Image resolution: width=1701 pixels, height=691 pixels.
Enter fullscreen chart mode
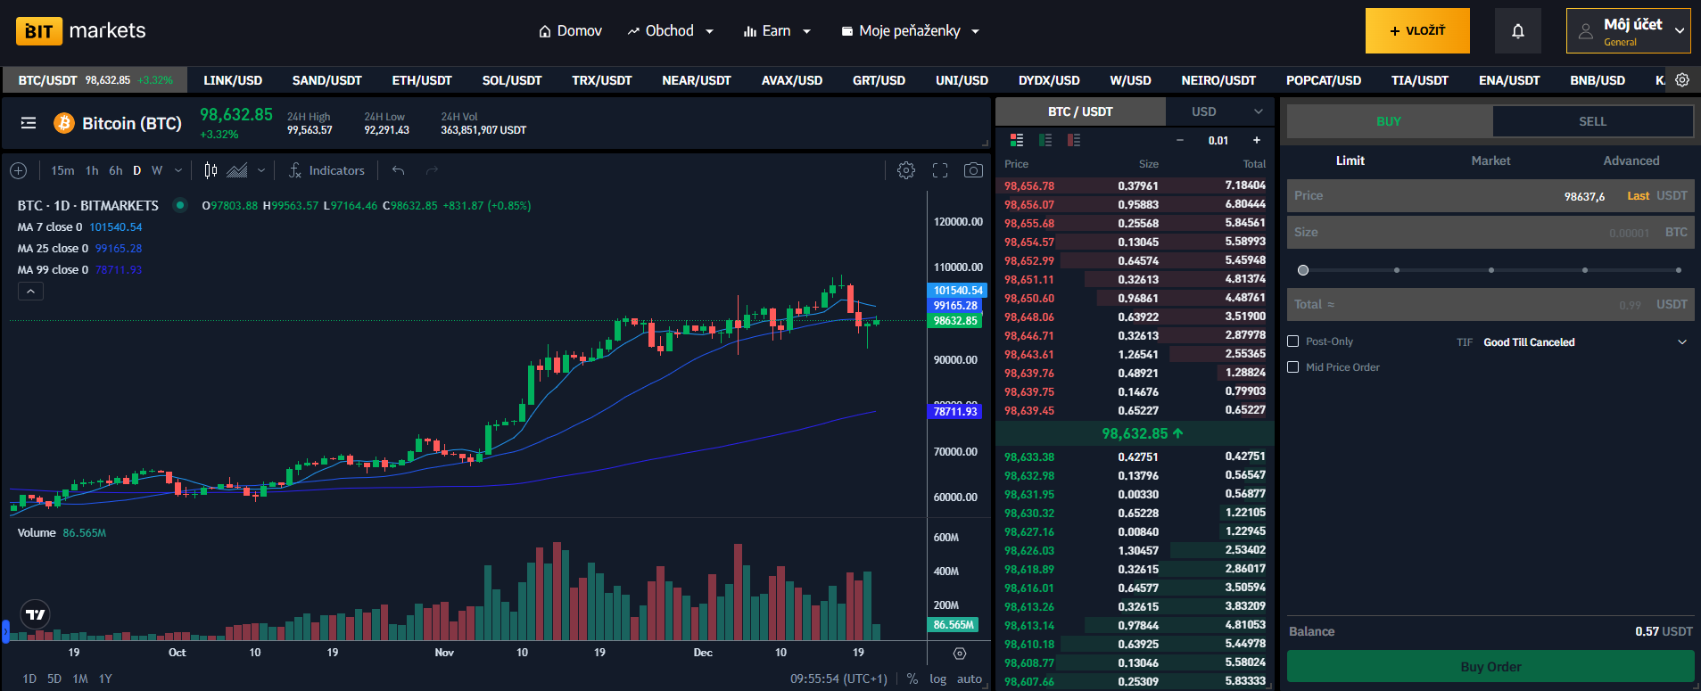[940, 170]
